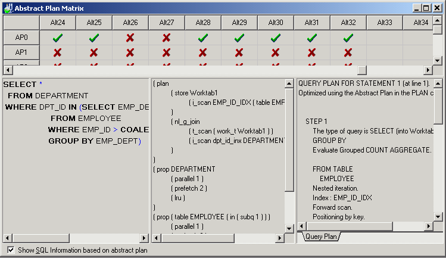Switch to the Query Plan tab
This screenshot has height=258, width=446.
(x=321, y=237)
